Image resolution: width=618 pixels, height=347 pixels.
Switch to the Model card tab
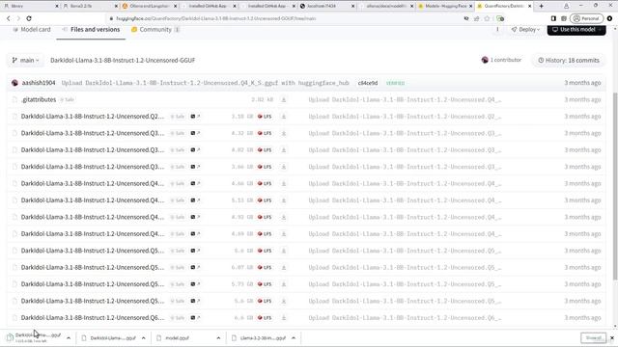pyautogui.click(x=32, y=30)
